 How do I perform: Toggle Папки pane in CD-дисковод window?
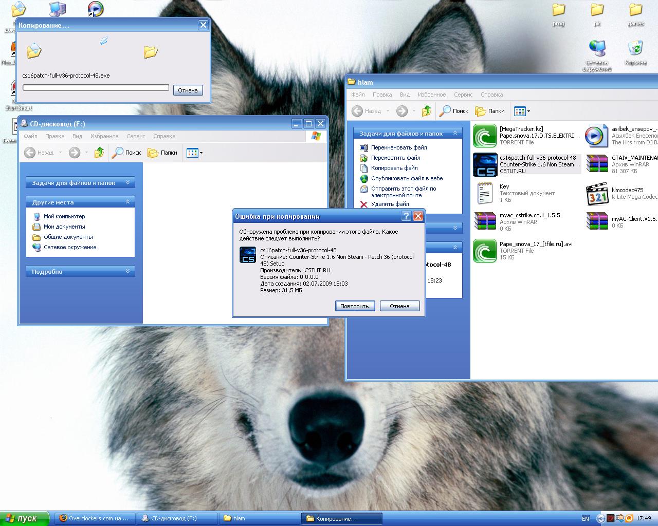pos(162,153)
